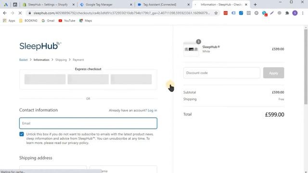Screen dimensions: 308x173
Task: Open the Apps grid shortcut
Action: (x=9, y=21)
